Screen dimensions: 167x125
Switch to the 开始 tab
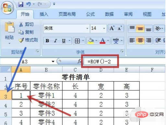25,14
